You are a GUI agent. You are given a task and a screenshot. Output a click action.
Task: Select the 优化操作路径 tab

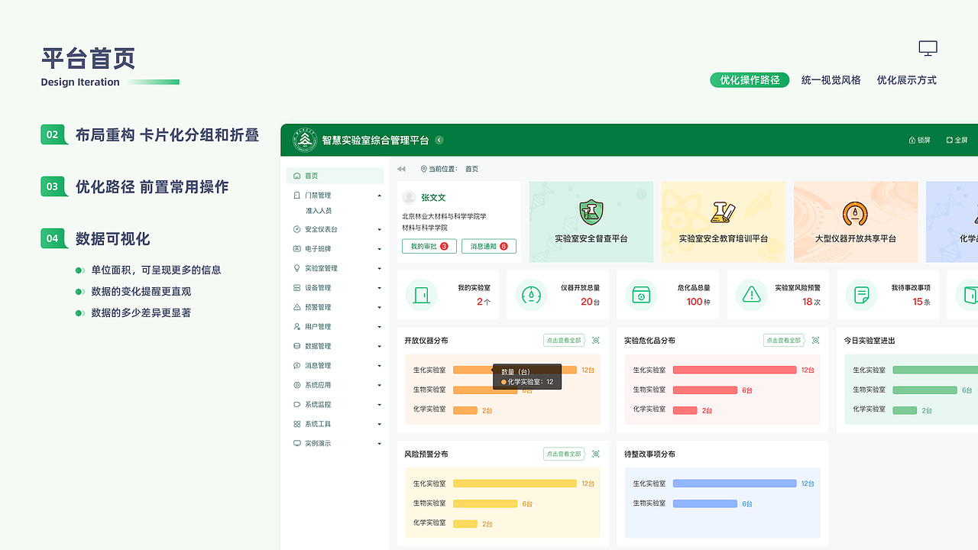pos(750,80)
